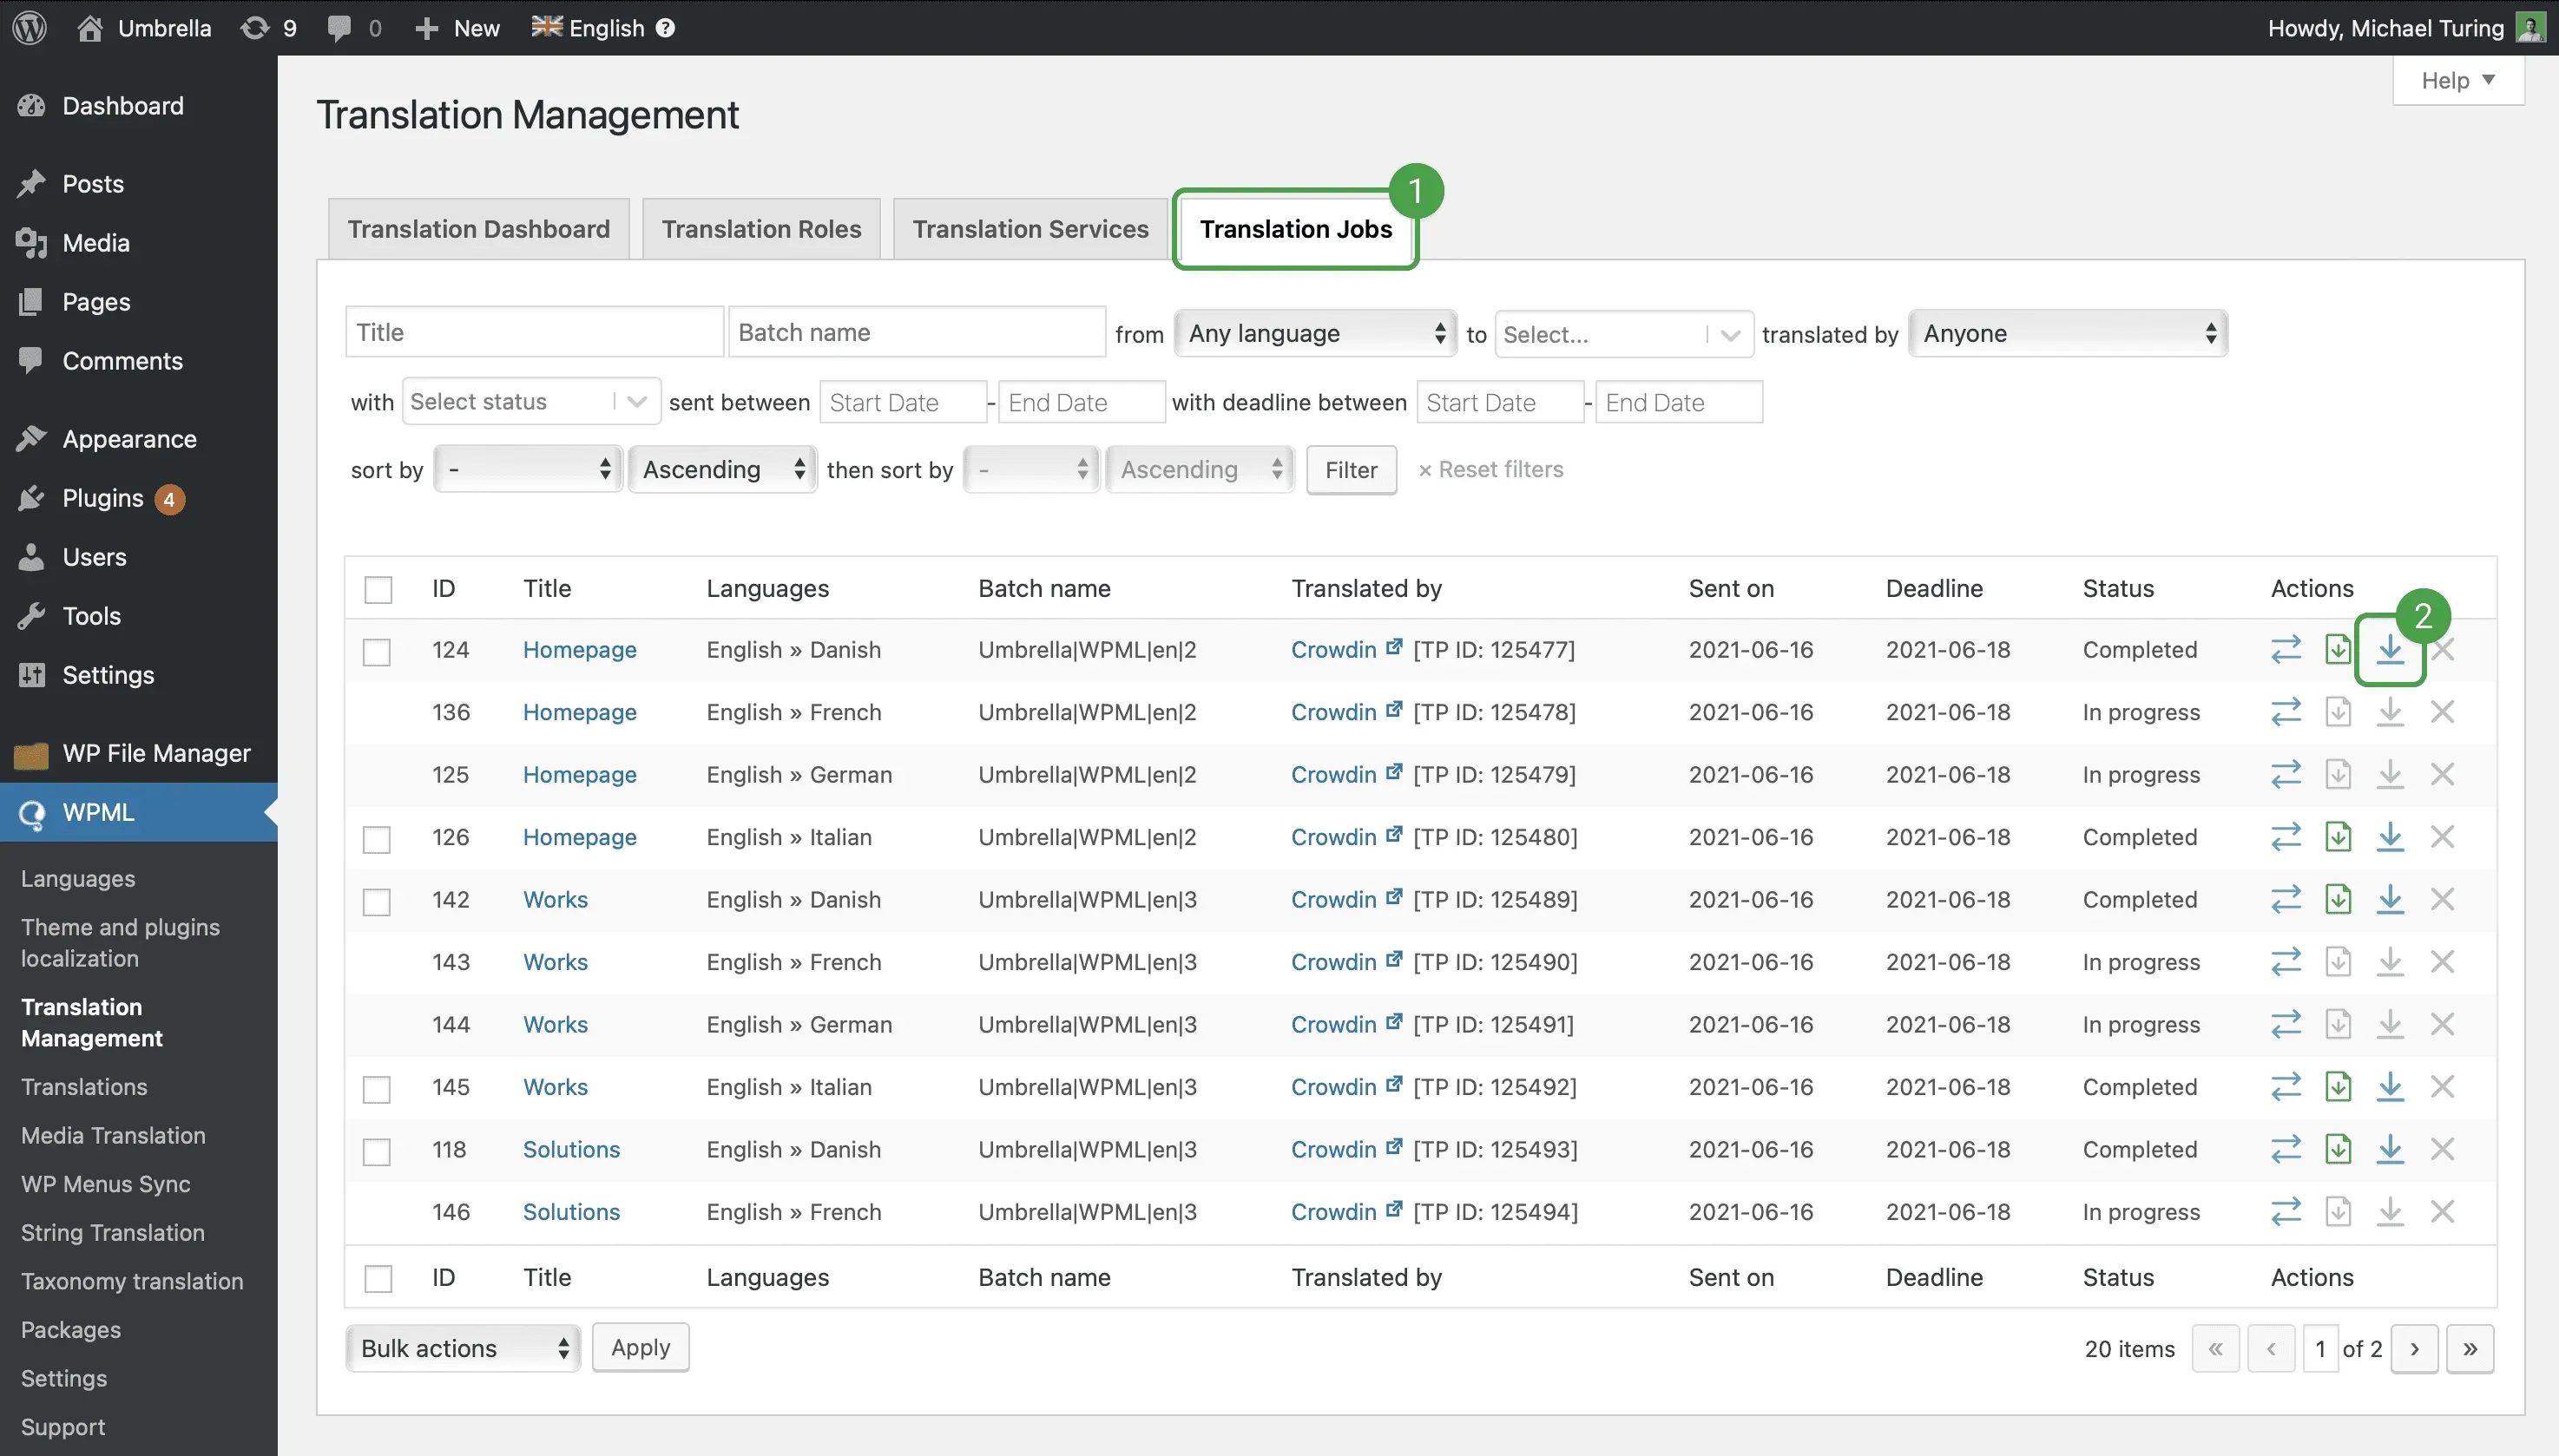Open the Any language dropdown
The width and height of the screenshot is (2559, 1456).
point(1313,333)
